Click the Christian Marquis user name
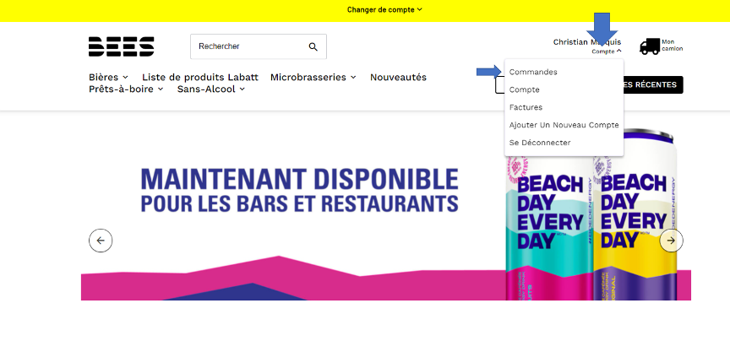The width and height of the screenshot is (730, 341). [586, 42]
